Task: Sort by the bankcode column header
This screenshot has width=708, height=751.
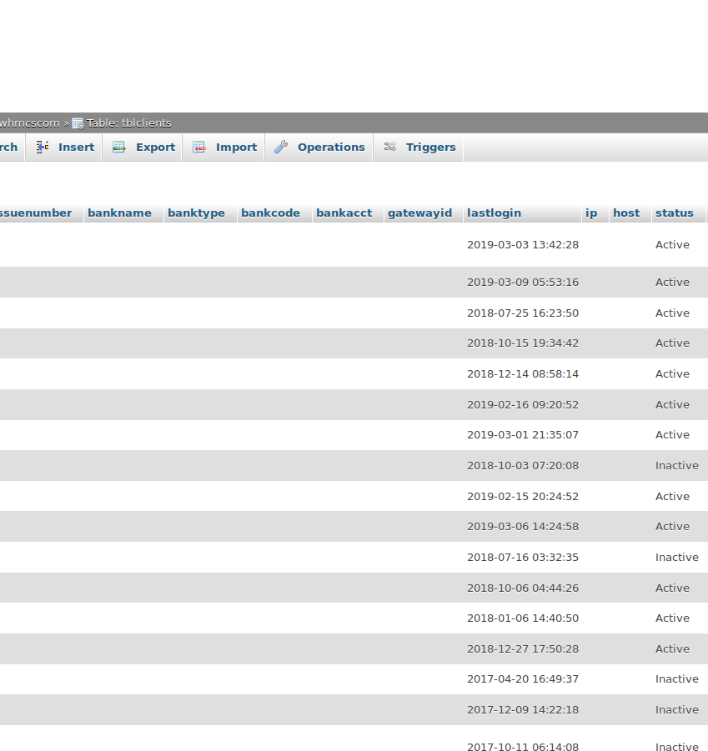Action: pyautogui.click(x=271, y=213)
